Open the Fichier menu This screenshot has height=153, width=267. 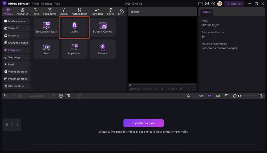(x=35, y=3)
